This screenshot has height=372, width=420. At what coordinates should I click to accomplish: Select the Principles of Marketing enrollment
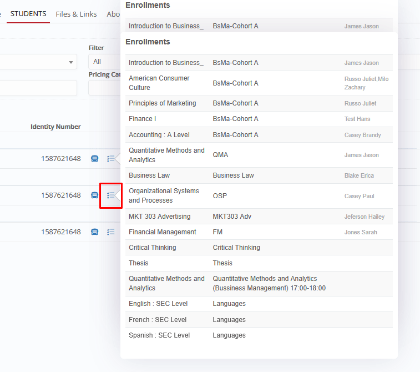[163, 103]
